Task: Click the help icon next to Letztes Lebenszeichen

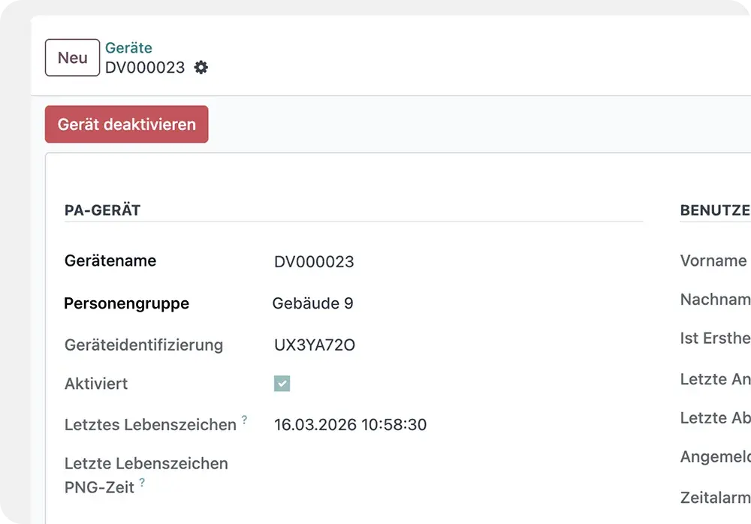Action: tap(244, 420)
